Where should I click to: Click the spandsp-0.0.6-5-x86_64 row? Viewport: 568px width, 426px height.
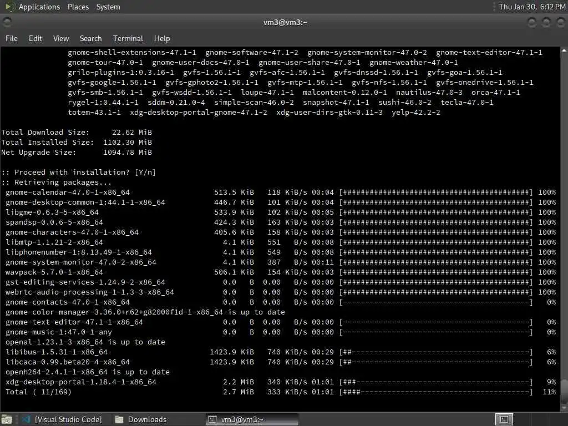pyautogui.click(x=280, y=222)
